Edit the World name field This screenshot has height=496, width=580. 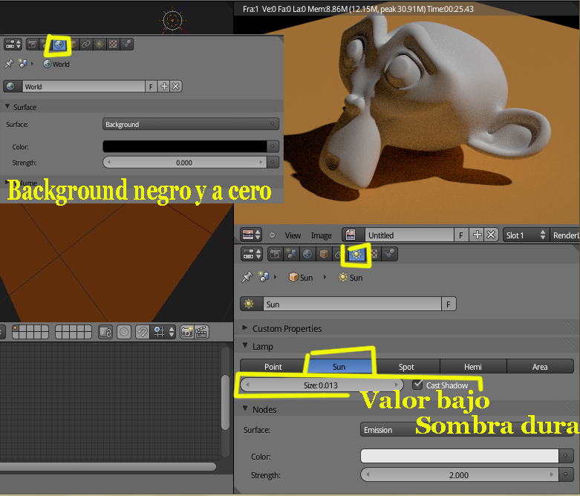point(84,87)
